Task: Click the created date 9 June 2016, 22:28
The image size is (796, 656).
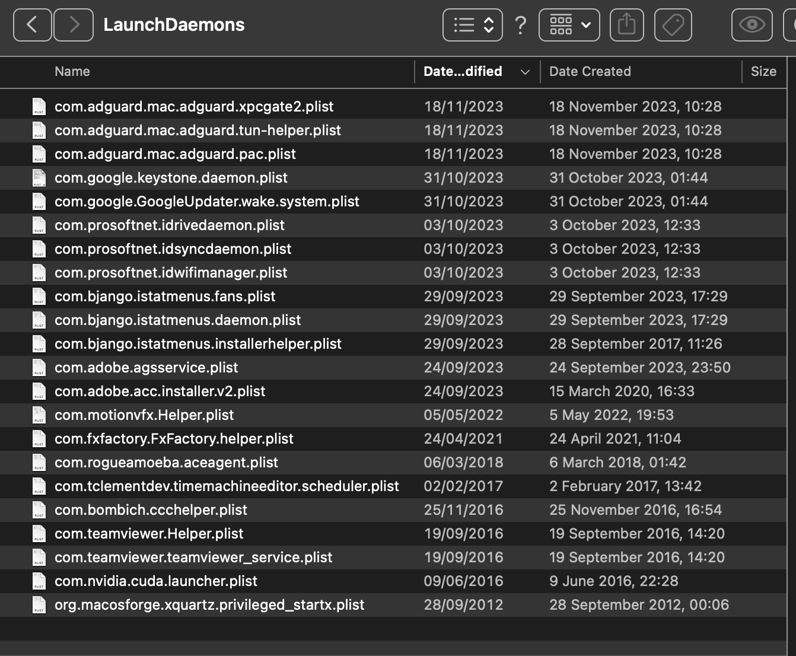Action: click(x=614, y=581)
